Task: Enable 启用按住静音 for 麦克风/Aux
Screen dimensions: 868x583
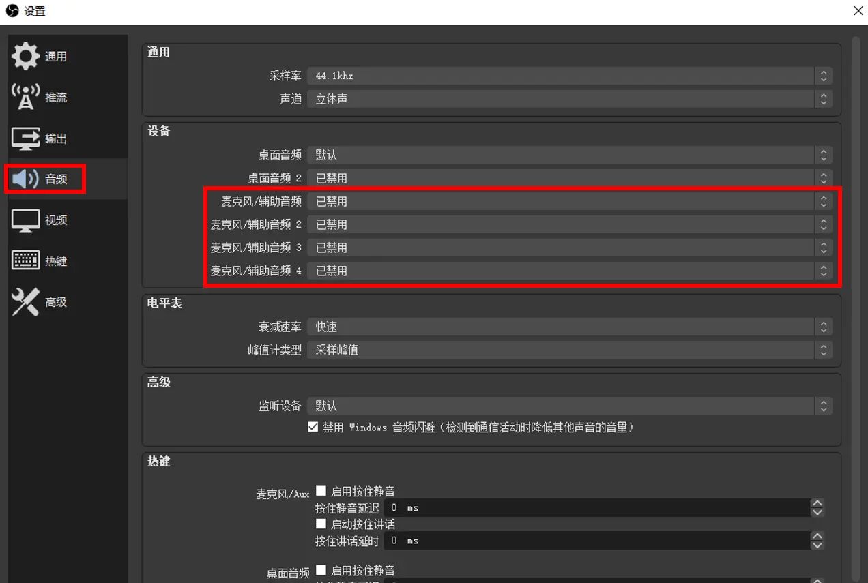Action: pyautogui.click(x=321, y=491)
